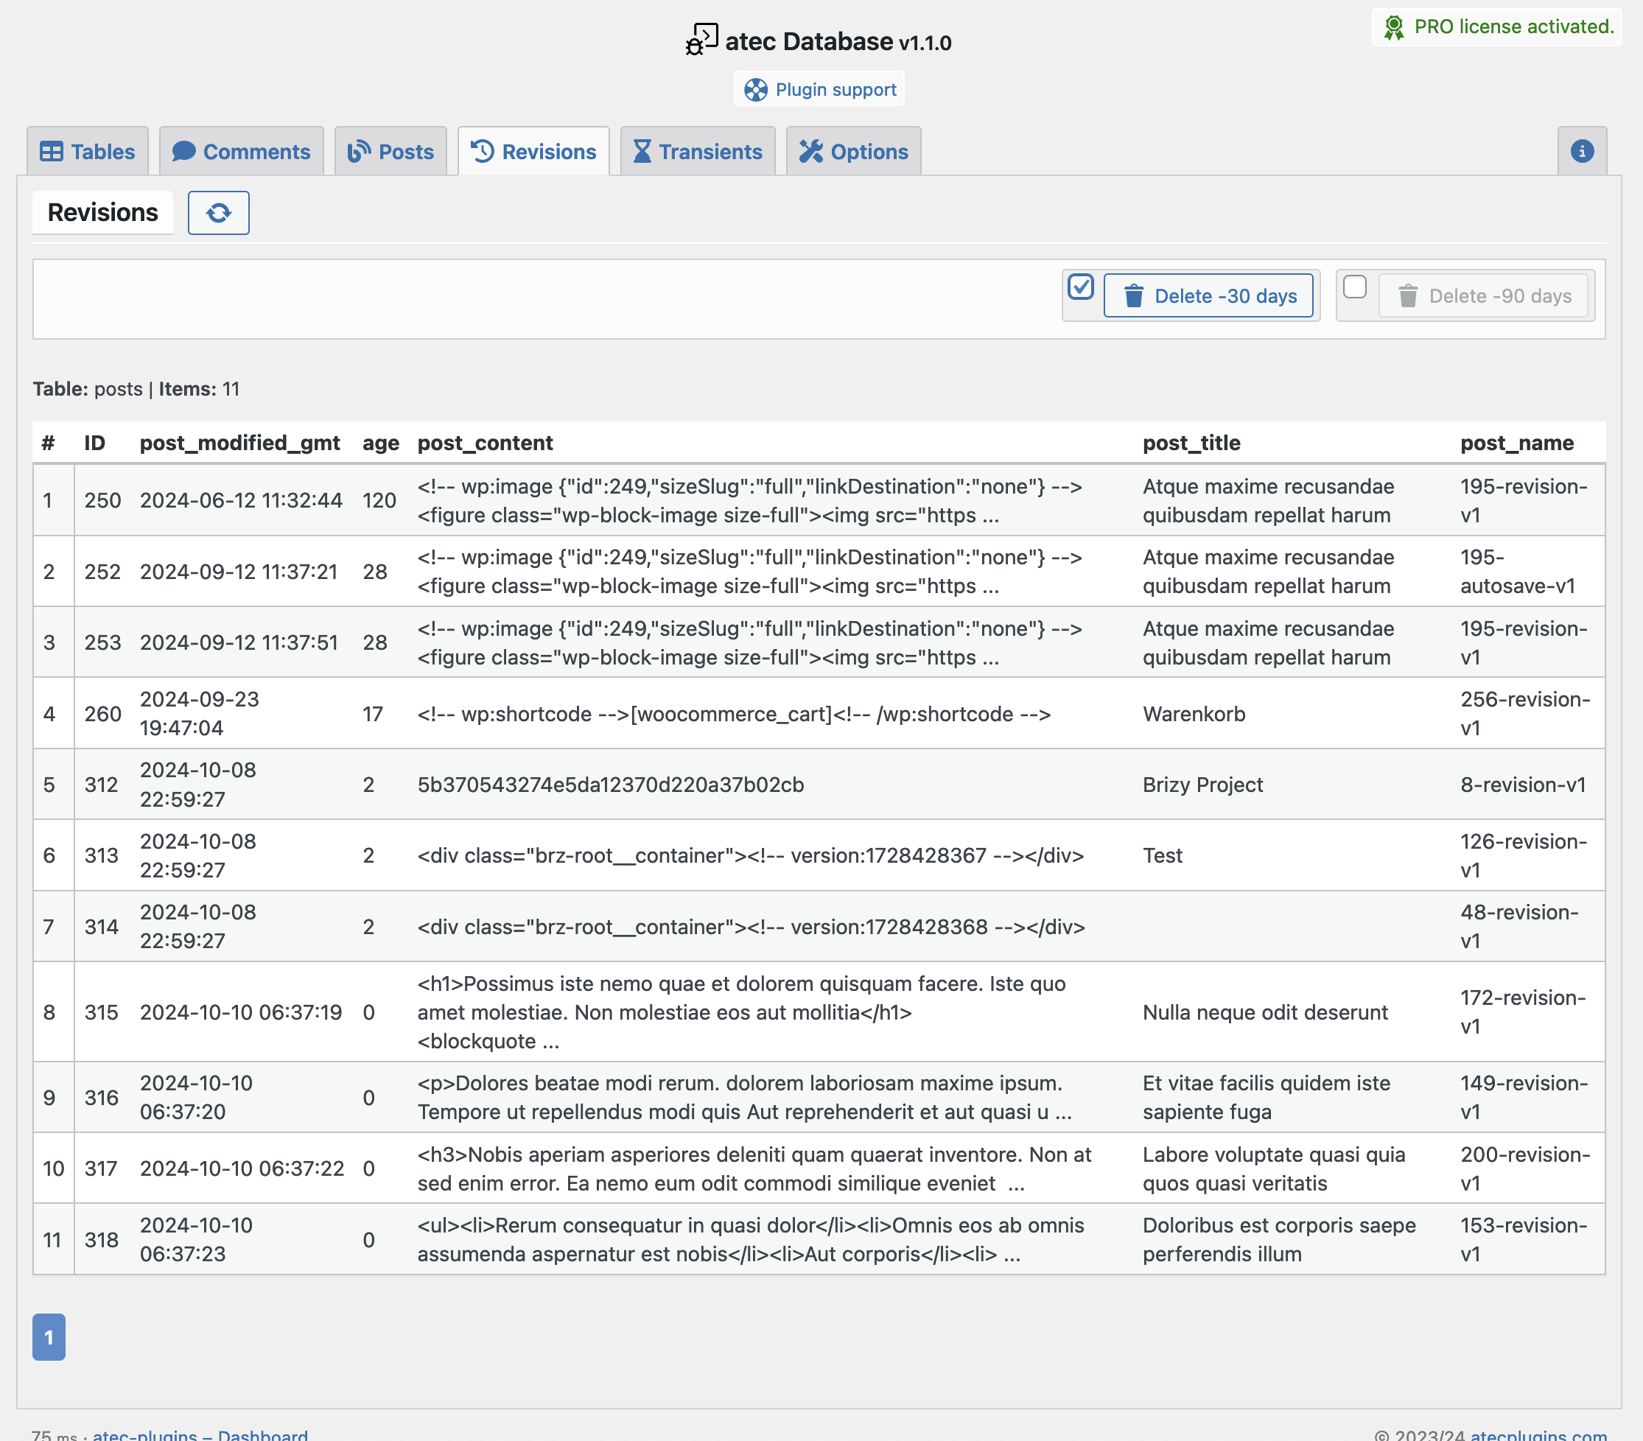Screen dimensions: 1643x1441
Task: Click the PRO license ribbon icon
Action: (x=1394, y=27)
